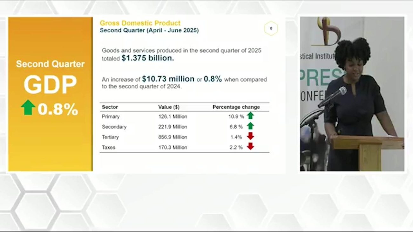
Task: Click the red down arrow in the Taxes row
Action: [250, 147]
